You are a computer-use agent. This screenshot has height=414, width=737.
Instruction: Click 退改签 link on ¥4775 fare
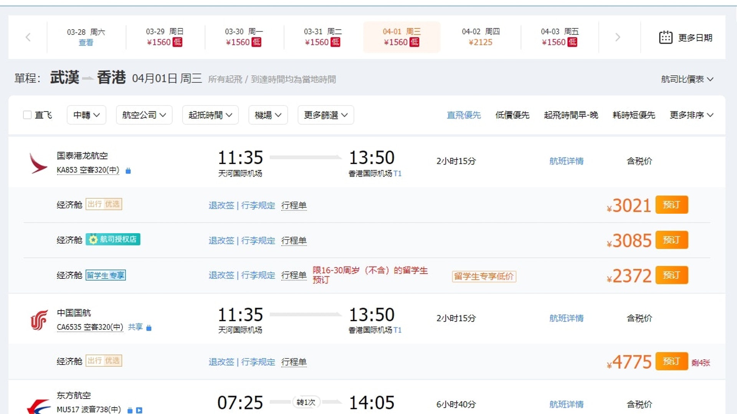tap(221, 362)
